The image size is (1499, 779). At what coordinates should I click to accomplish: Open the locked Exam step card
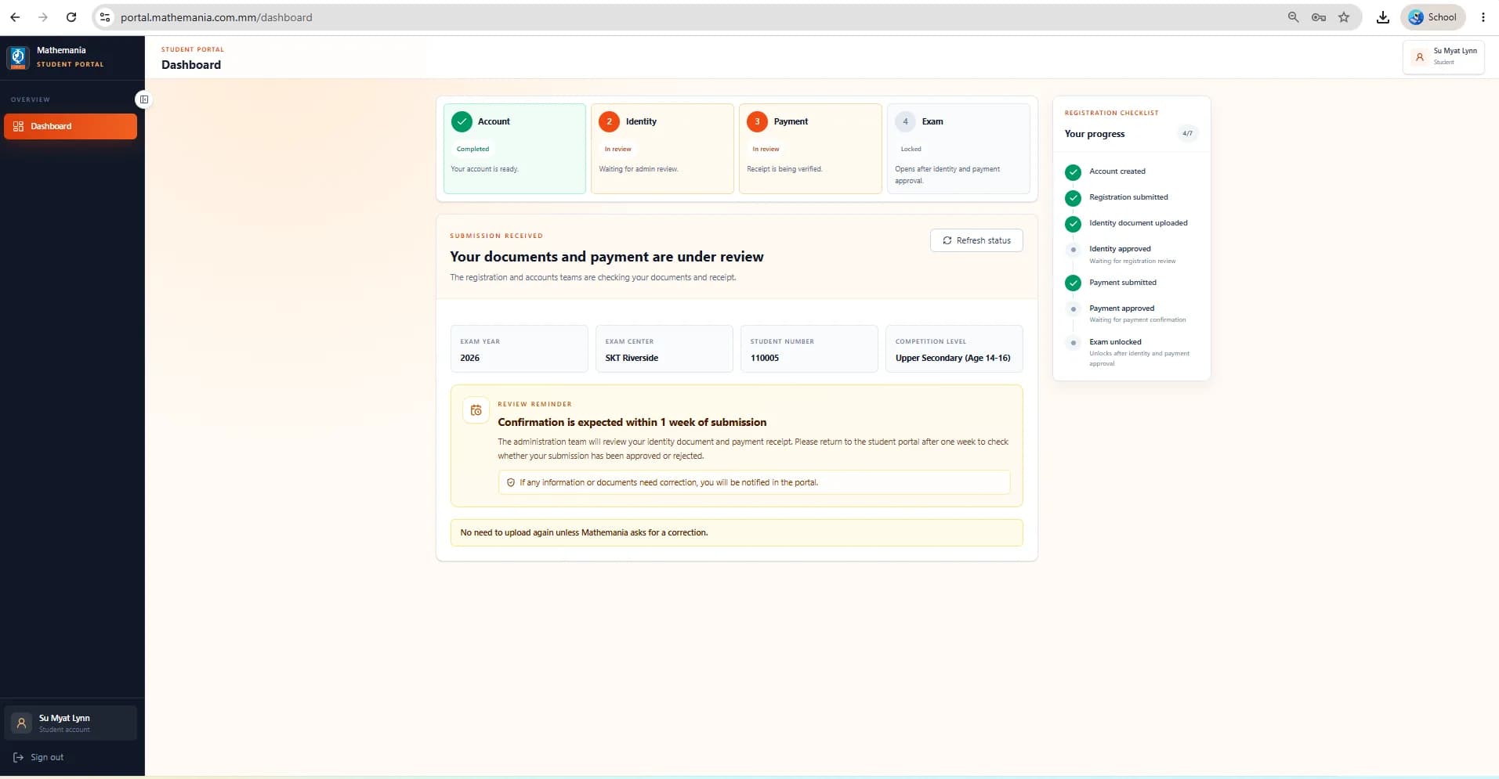click(x=958, y=148)
